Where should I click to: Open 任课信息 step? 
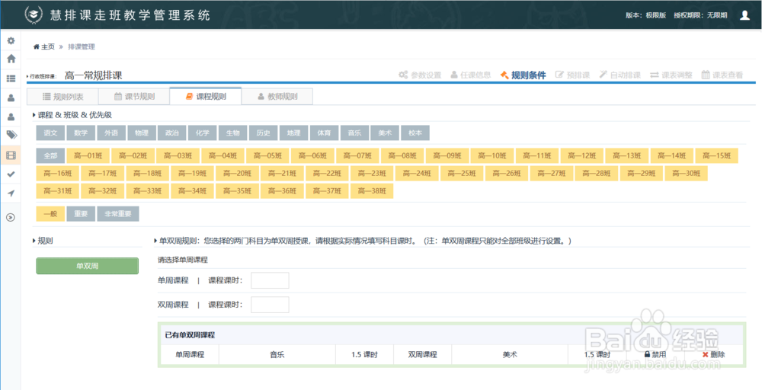coord(470,75)
